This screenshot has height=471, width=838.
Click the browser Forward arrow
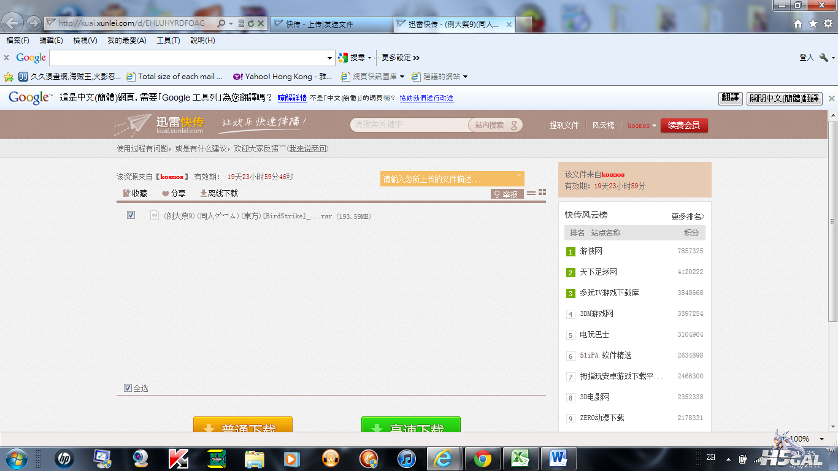point(34,23)
